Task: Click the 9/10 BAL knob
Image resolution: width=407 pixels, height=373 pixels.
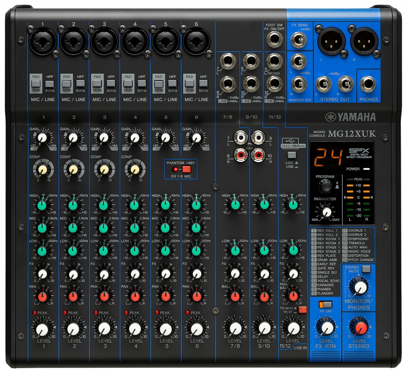Action: click(264, 296)
